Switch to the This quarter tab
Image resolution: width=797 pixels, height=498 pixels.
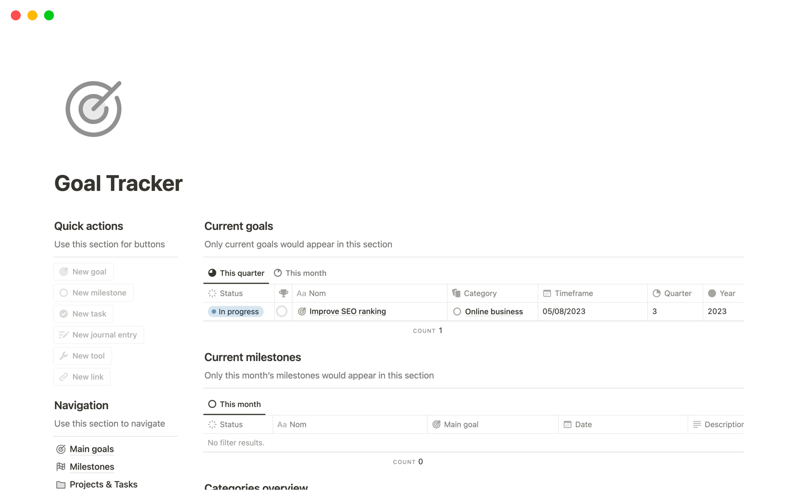237,273
